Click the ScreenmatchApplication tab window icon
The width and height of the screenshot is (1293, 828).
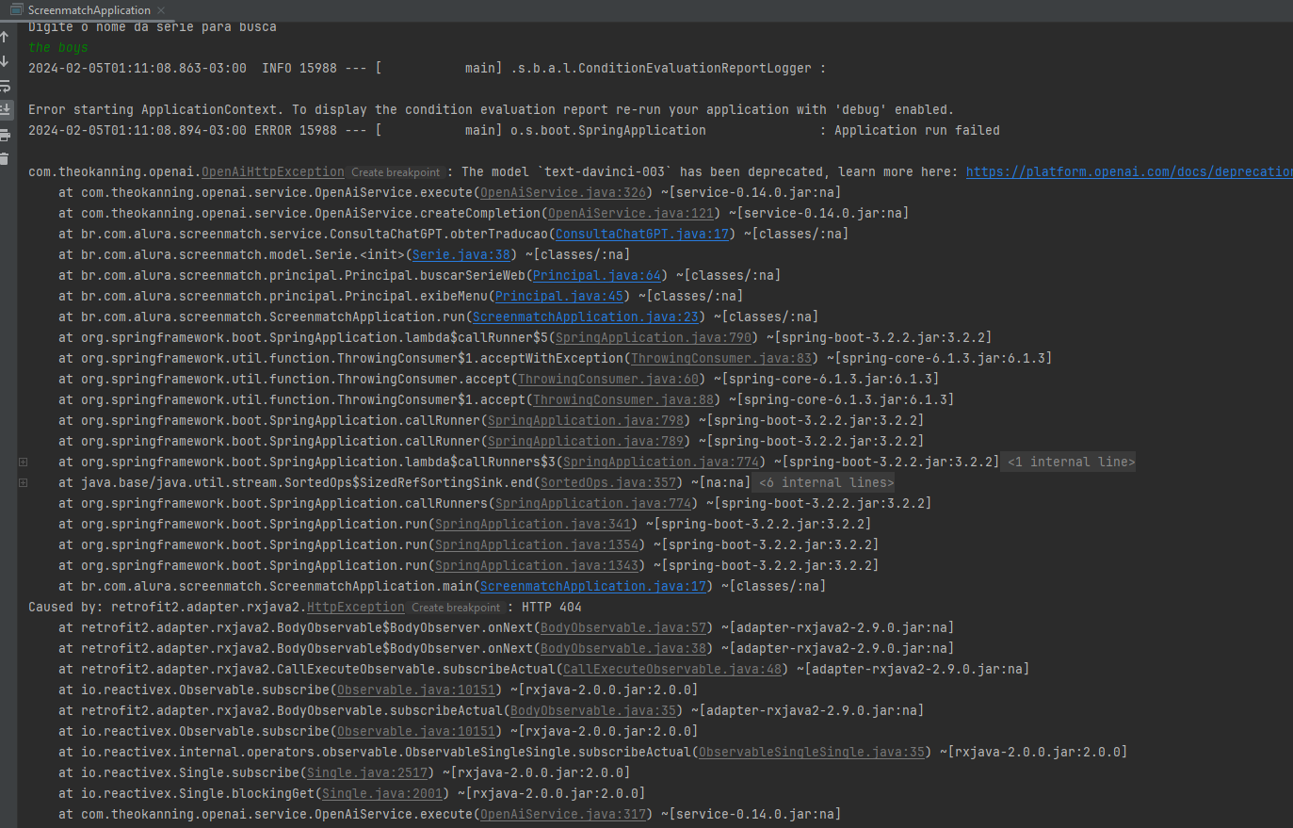(x=16, y=10)
